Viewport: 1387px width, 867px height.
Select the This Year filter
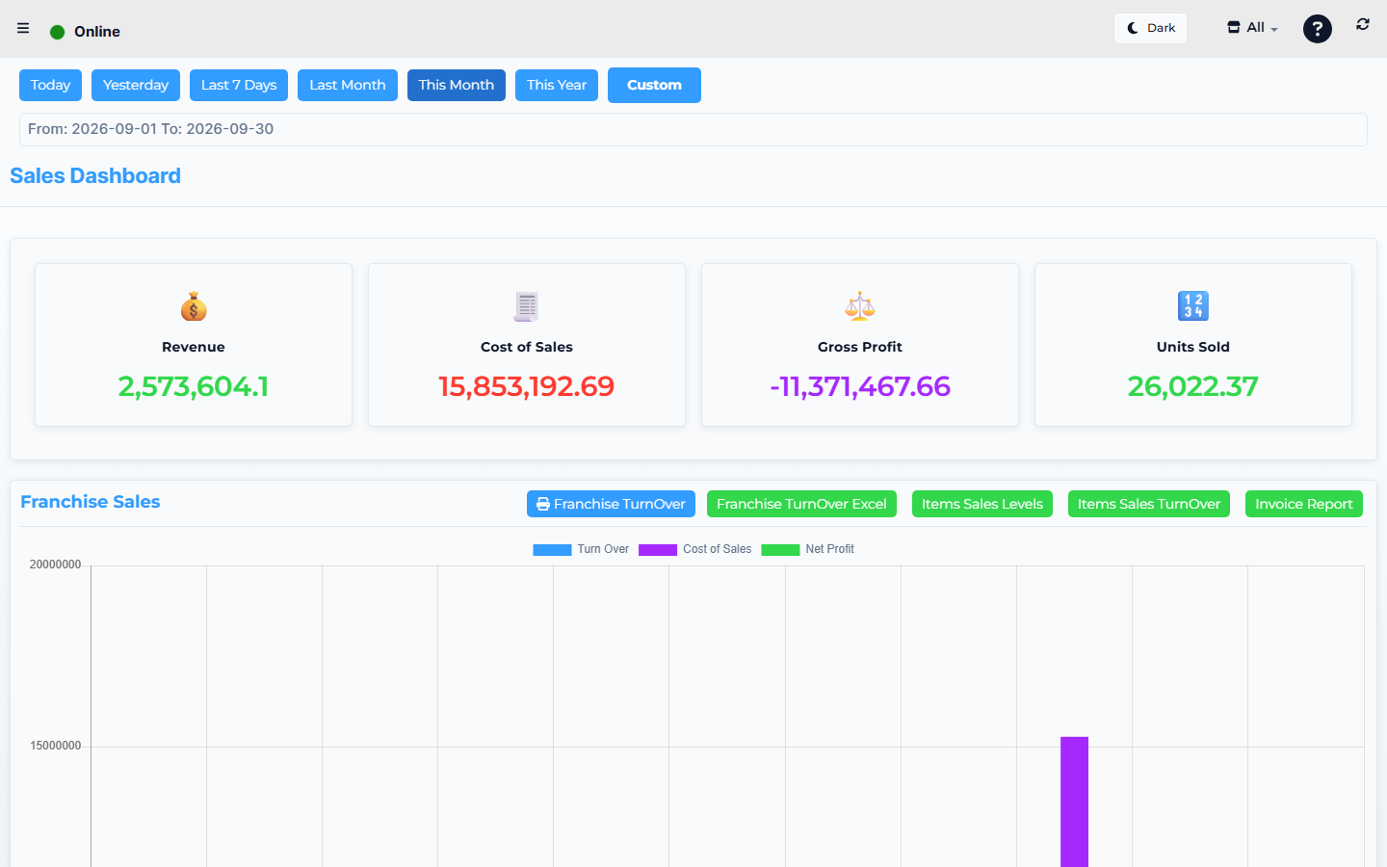tap(557, 85)
